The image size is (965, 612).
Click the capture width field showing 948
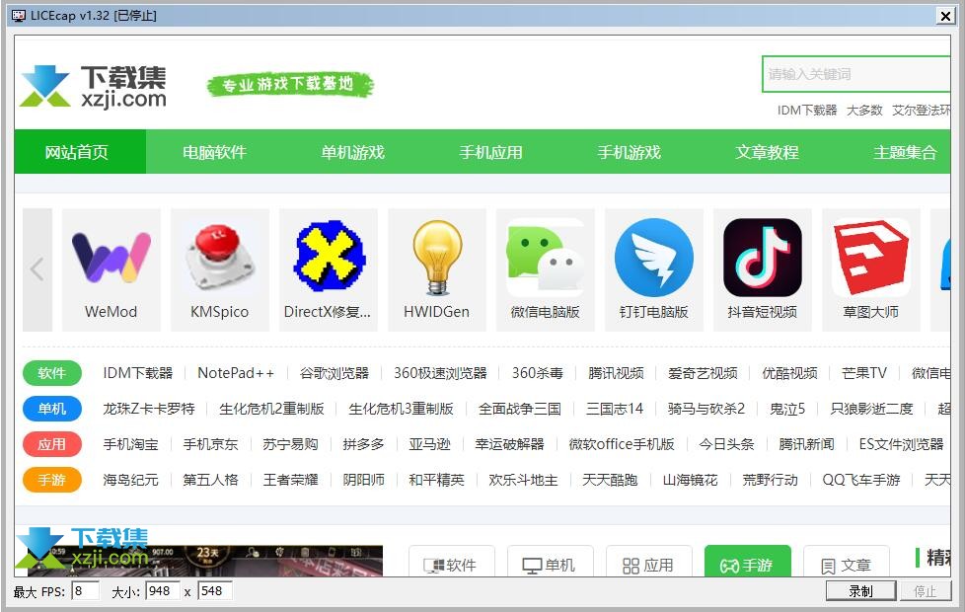pos(163,591)
